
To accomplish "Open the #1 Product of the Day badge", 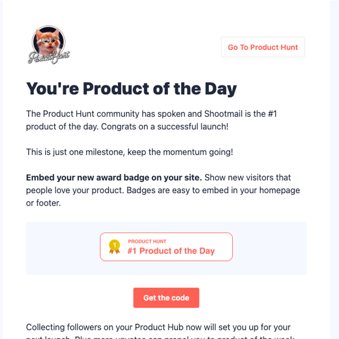I will tap(166, 246).
